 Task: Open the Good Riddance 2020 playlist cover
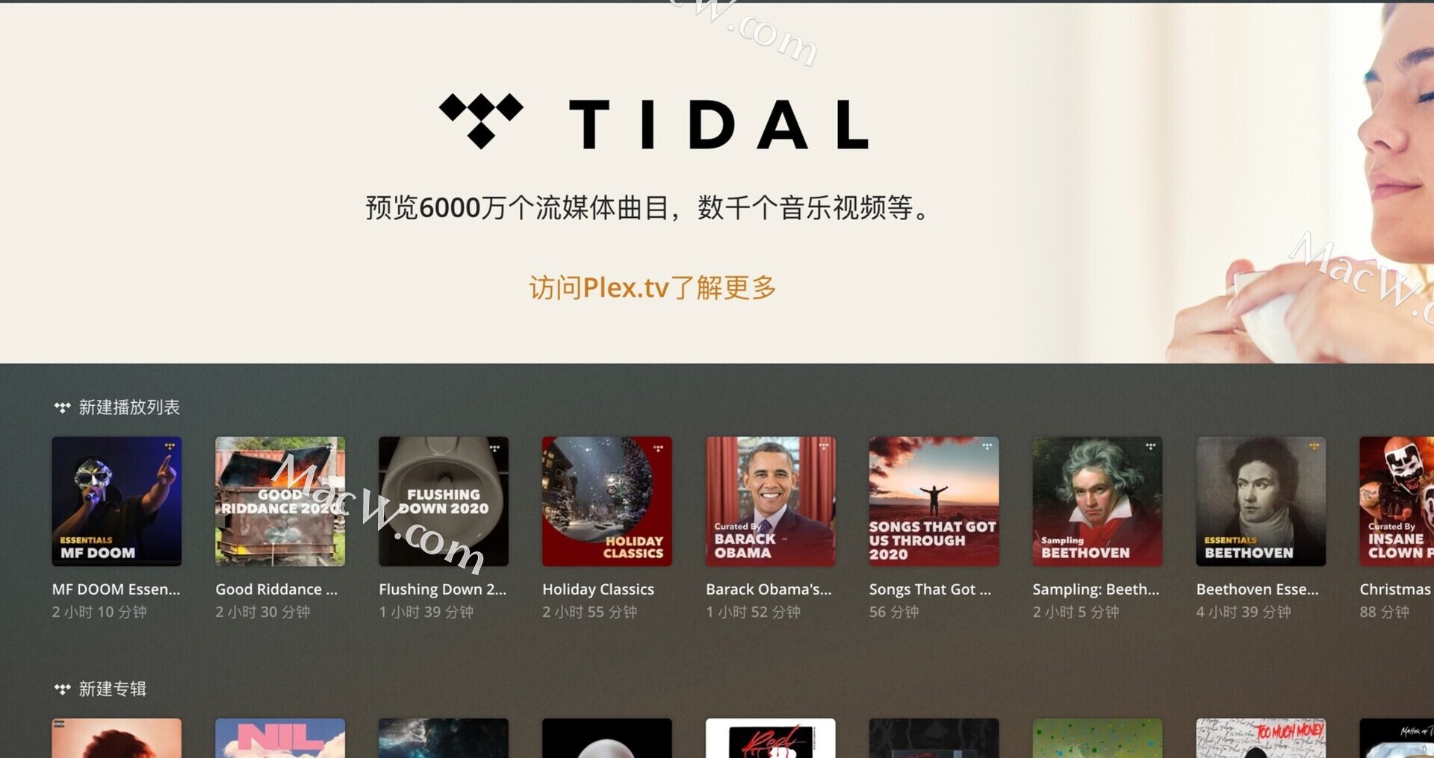280,501
